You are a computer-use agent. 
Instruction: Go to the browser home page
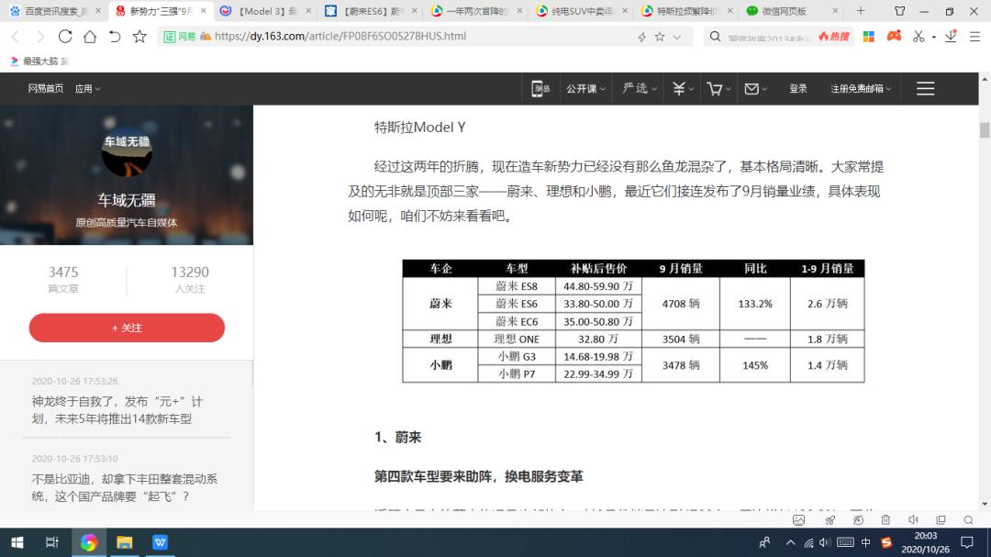click(x=90, y=37)
